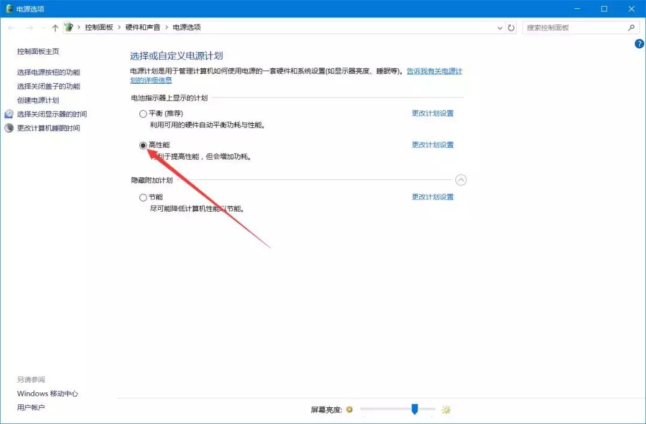Click the up one level arrow
The height and width of the screenshot is (424, 646).
pyautogui.click(x=55, y=28)
